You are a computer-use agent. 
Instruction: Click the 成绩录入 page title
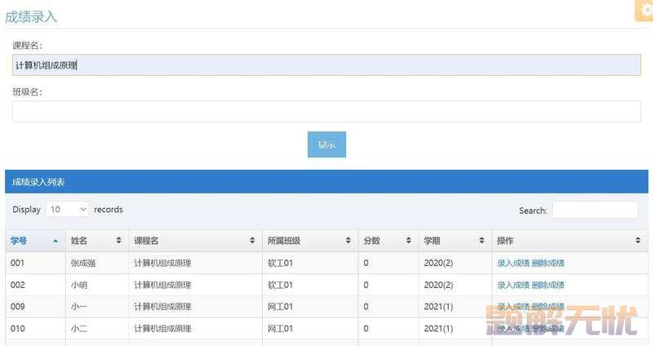(x=31, y=17)
